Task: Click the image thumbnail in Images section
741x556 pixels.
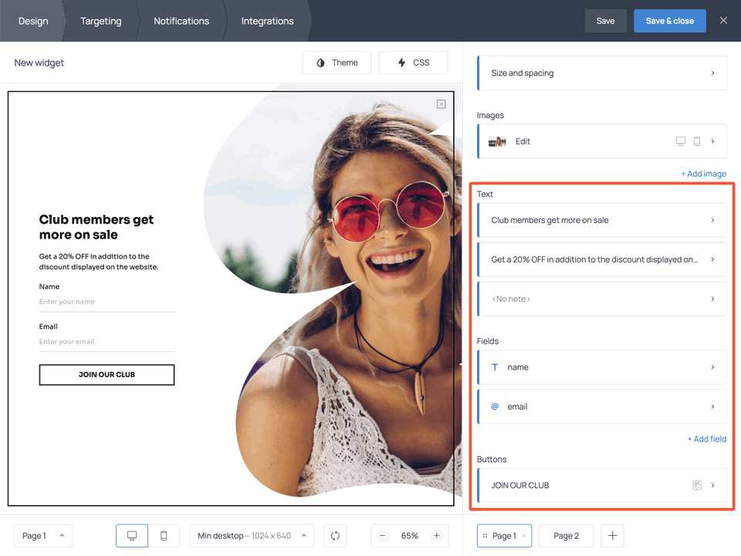Action: pyautogui.click(x=496, y=141)
